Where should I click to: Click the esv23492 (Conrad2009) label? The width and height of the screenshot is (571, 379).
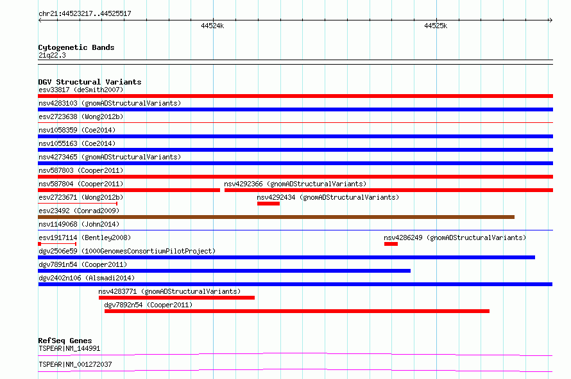[79, 211]
